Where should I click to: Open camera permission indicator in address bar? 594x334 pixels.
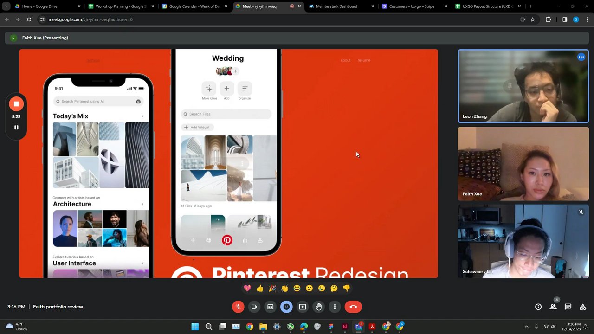pos(523,19)
